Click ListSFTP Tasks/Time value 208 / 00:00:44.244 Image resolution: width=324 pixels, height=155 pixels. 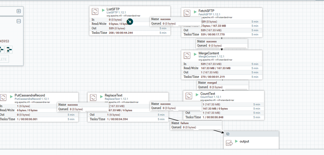(121, 33)
